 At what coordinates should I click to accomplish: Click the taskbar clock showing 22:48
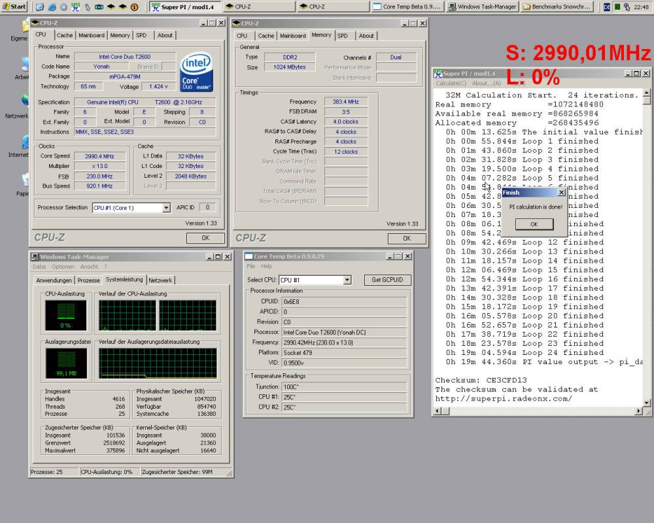(x=641, y=7)
